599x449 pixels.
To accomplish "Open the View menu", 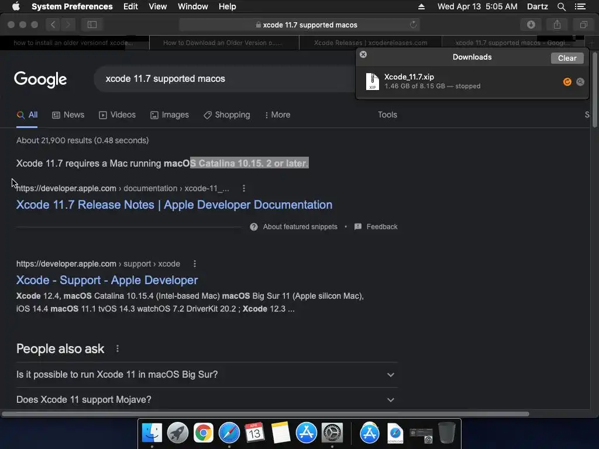I will click(158, 6).
